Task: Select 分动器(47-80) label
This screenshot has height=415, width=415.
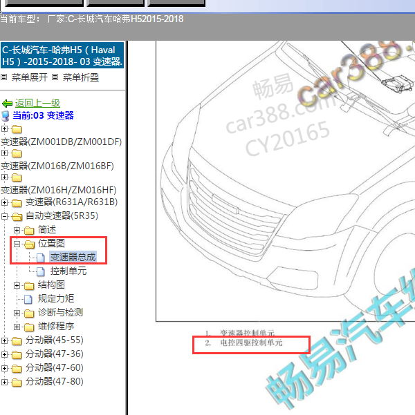Action: (x=55, y=381)
